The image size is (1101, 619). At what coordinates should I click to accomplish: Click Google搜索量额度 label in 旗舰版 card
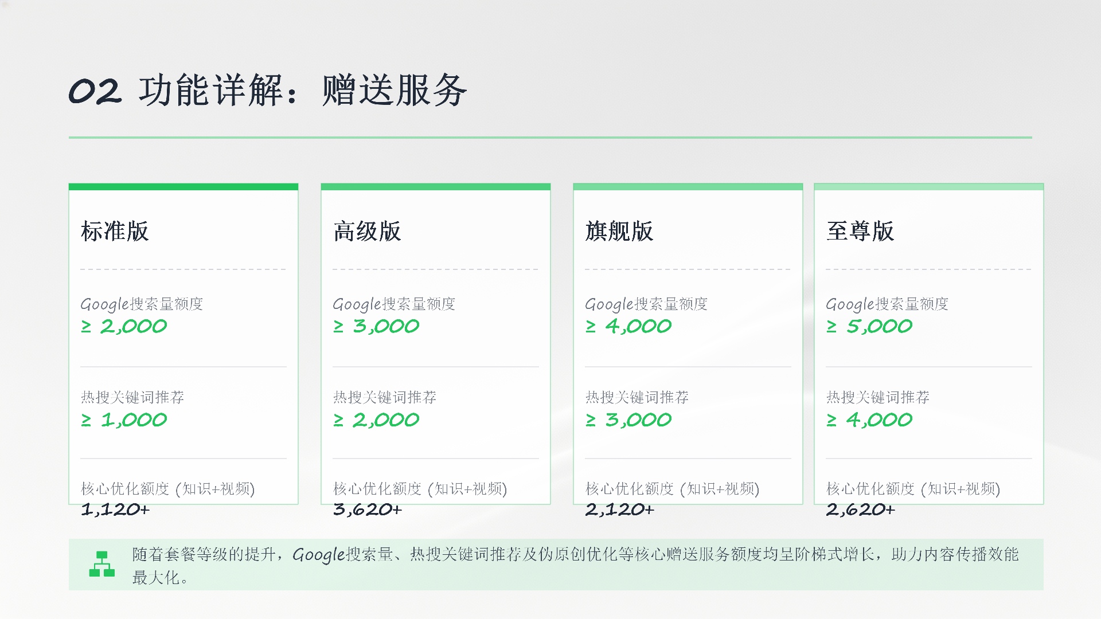(646, 304)
